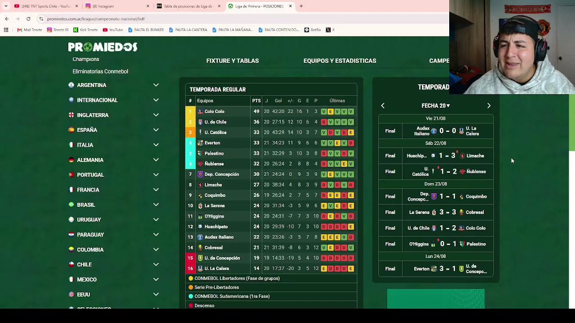Click the Promiedos logo
This screenshot has width=575, height=323.
coord(102,47)
